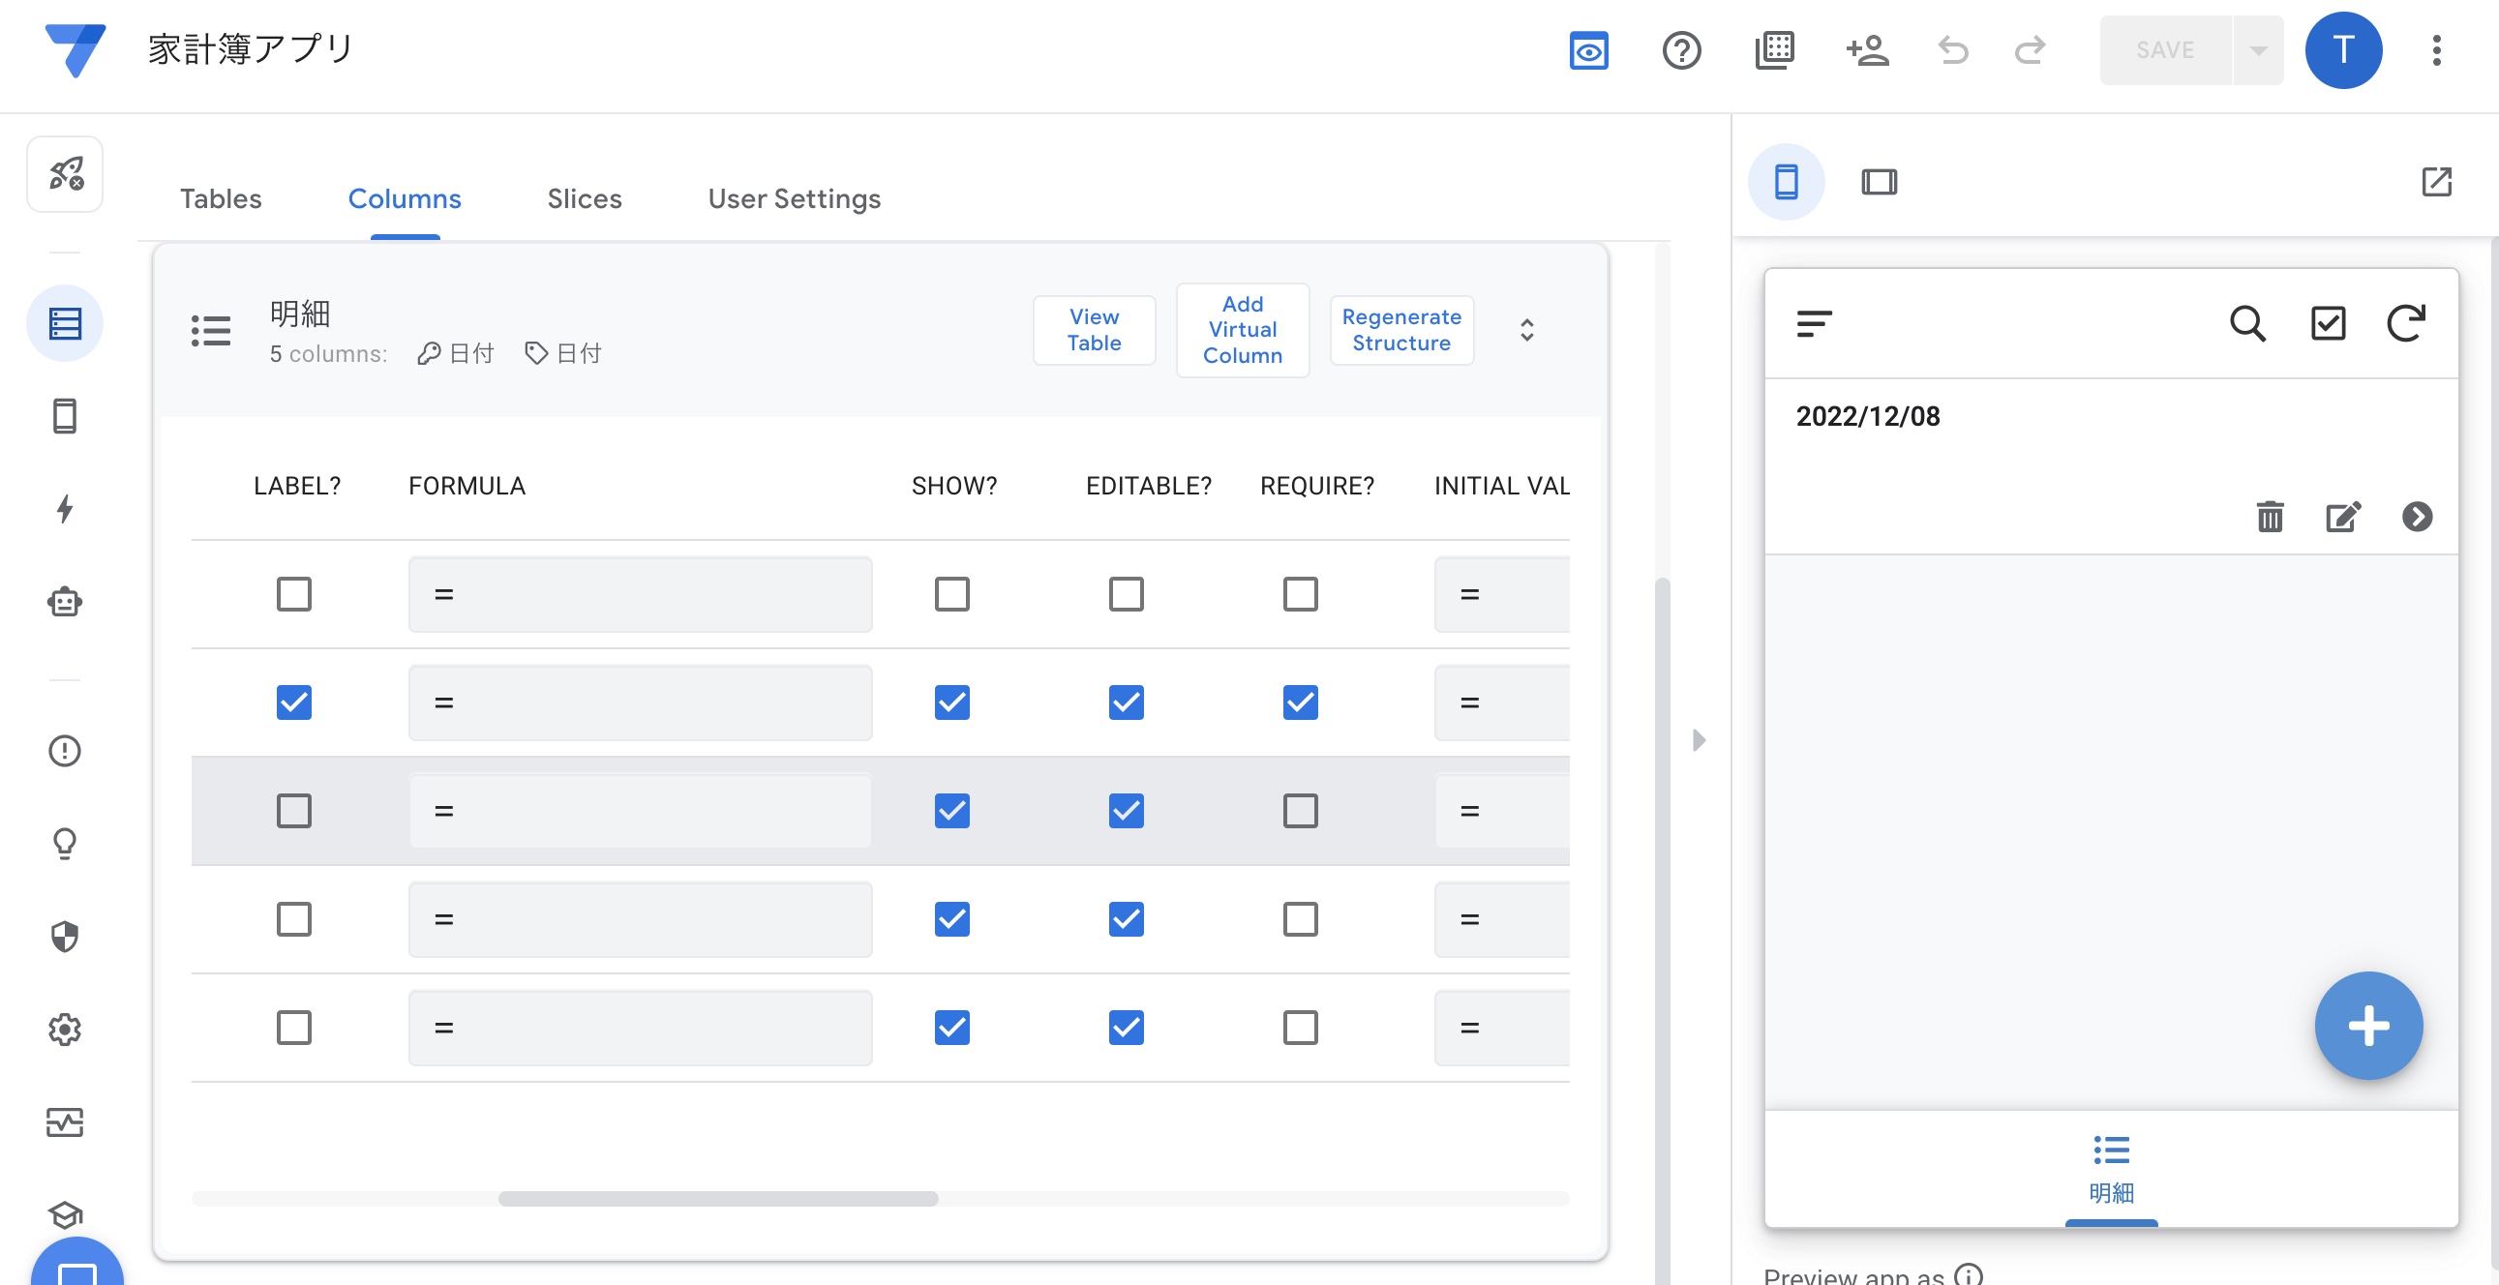
Task: Switch preview to tablet view icon
Action: 1879,181
